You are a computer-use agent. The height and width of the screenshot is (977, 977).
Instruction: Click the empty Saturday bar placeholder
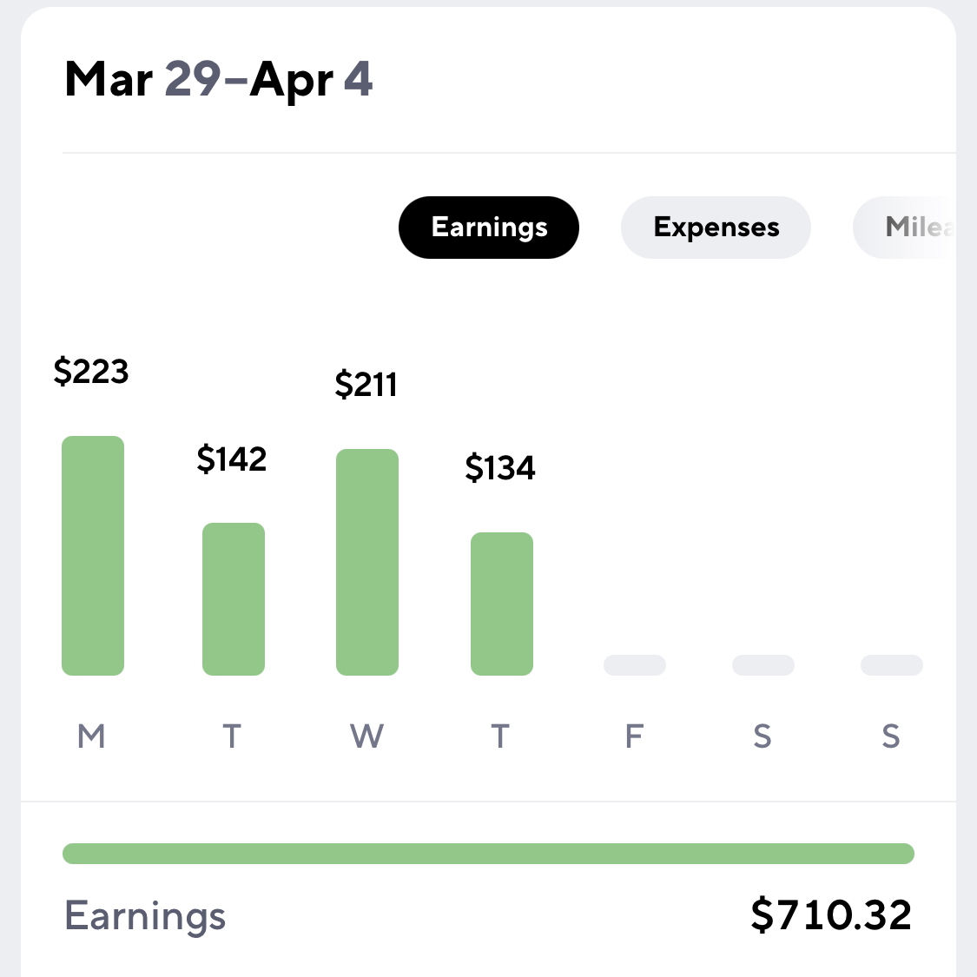click(763, 665)
